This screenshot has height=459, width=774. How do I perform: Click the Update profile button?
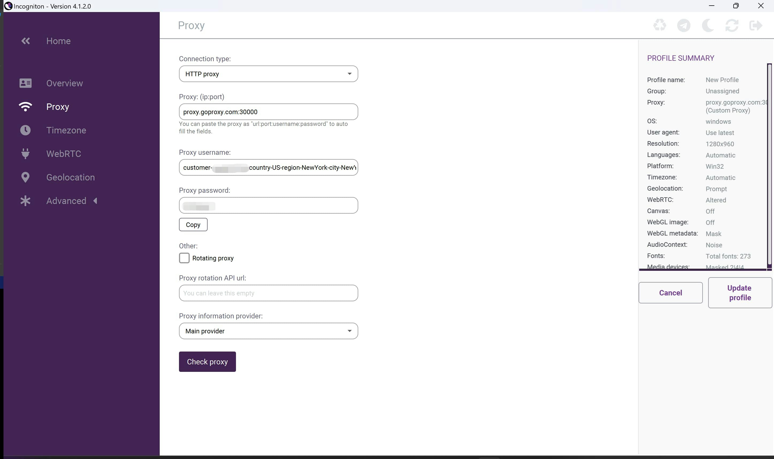point(740,293)
